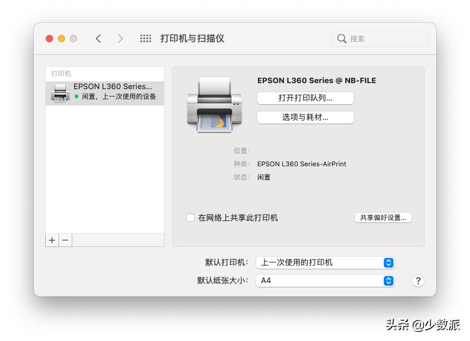Click the green idle status dot
The height and width of the screenshot is (341, 470).
[x=77, y=96]
